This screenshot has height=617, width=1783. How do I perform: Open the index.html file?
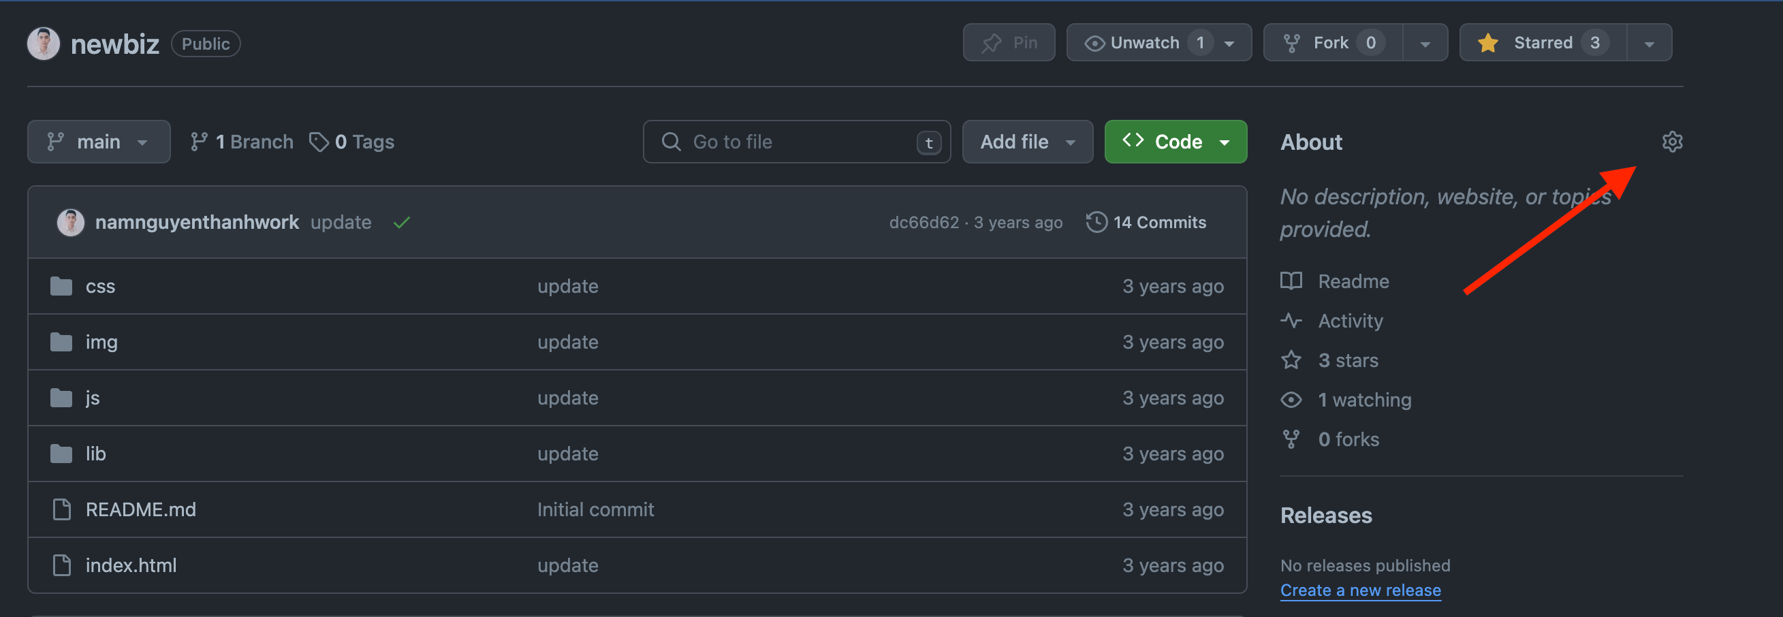coord(131,565)
